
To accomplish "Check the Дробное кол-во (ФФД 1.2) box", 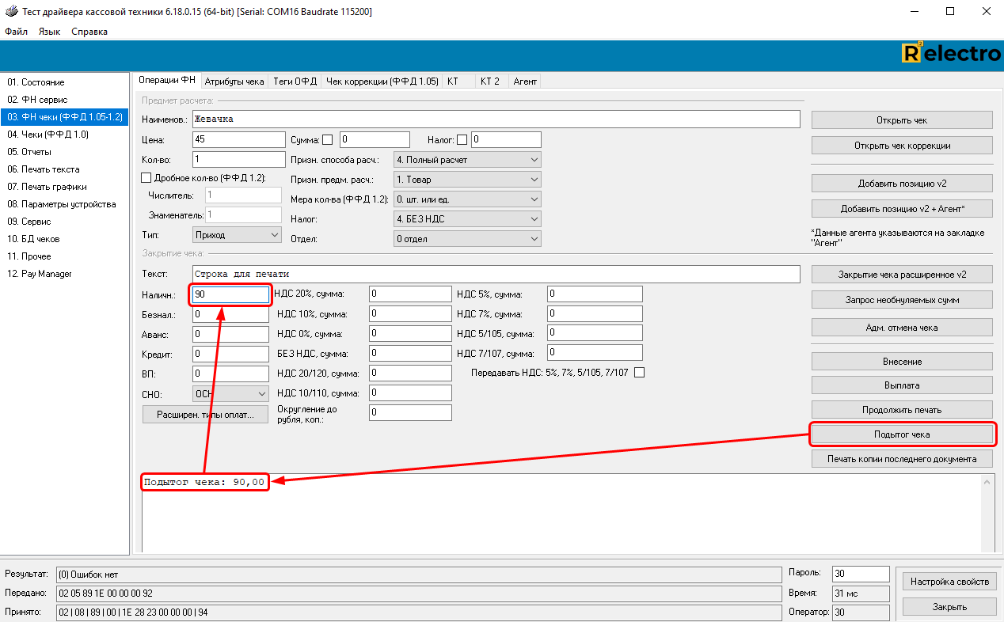I will coord(146,178).
